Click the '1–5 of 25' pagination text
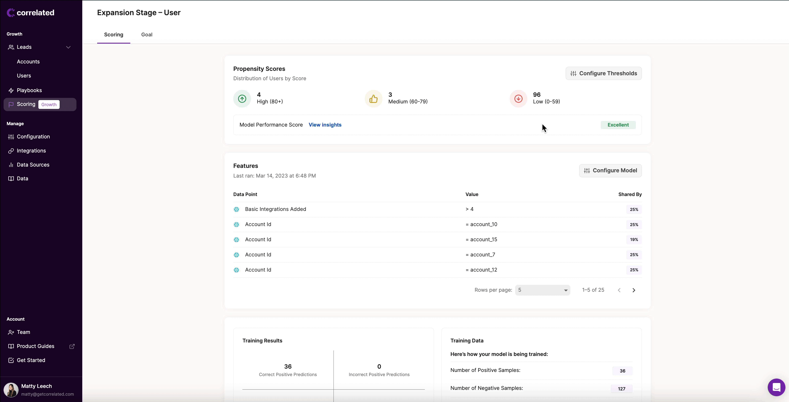The height and width of the screenshot is (402, 789). [593, 290]
